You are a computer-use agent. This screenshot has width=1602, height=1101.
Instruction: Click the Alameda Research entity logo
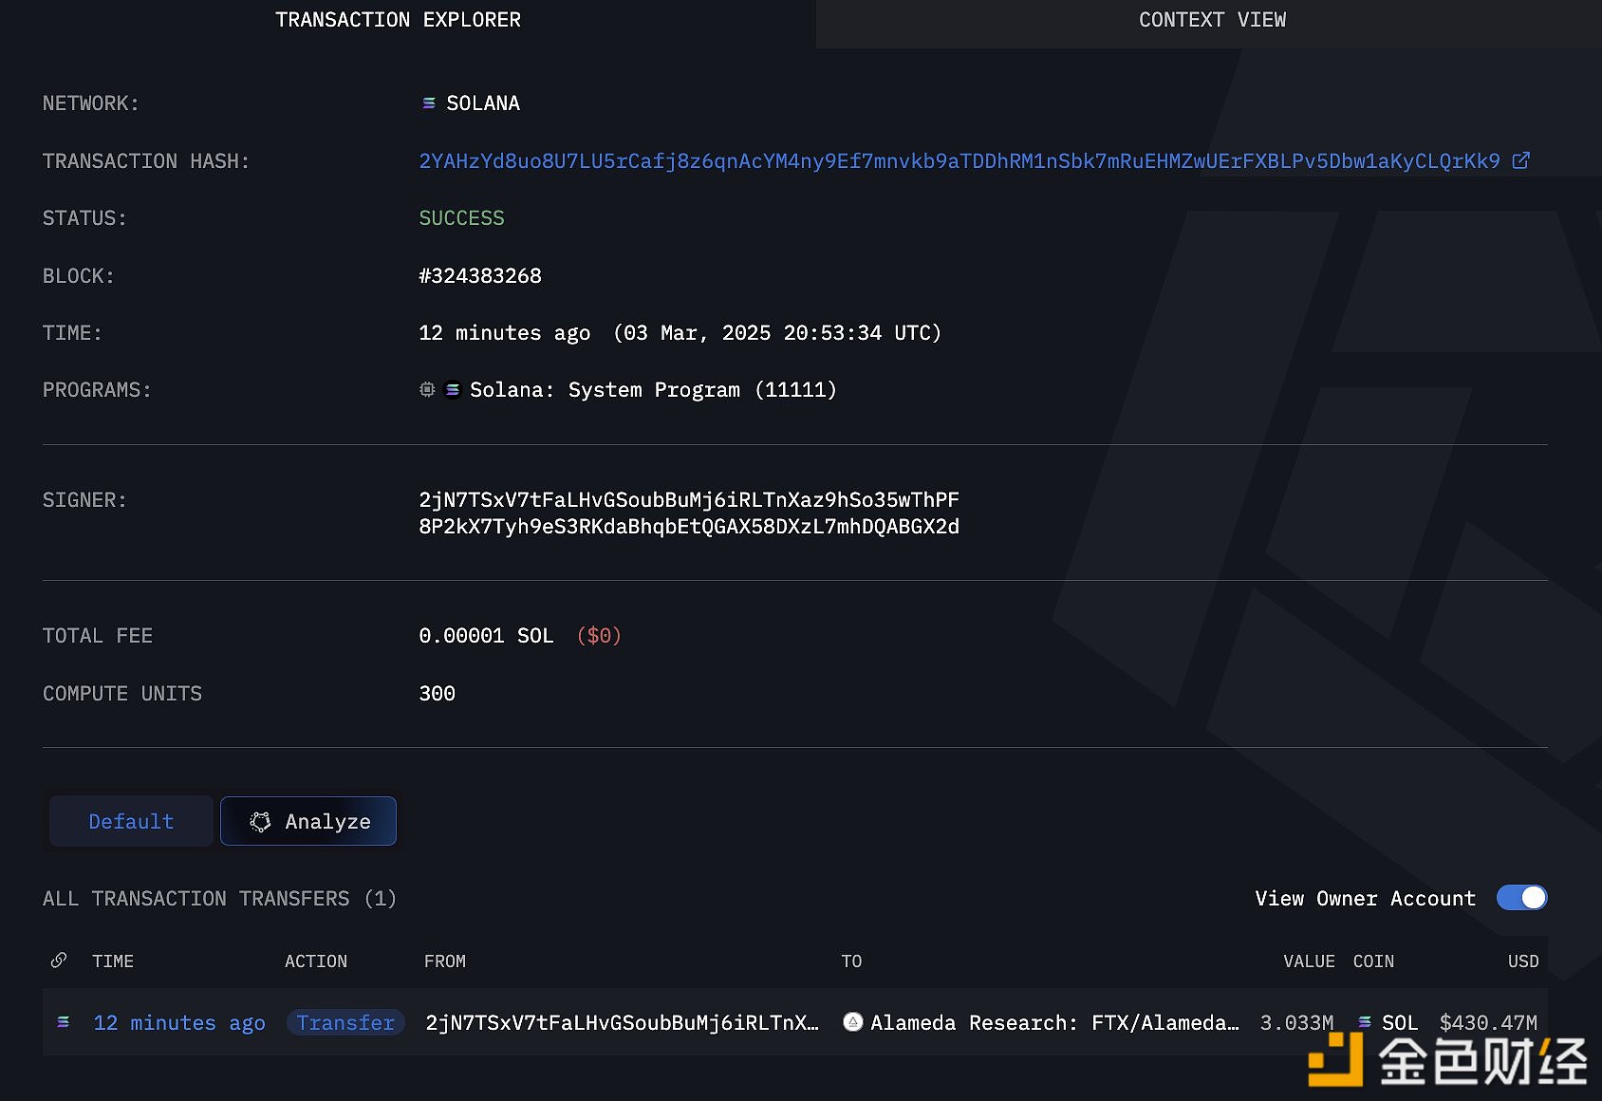pos(853,1022)
